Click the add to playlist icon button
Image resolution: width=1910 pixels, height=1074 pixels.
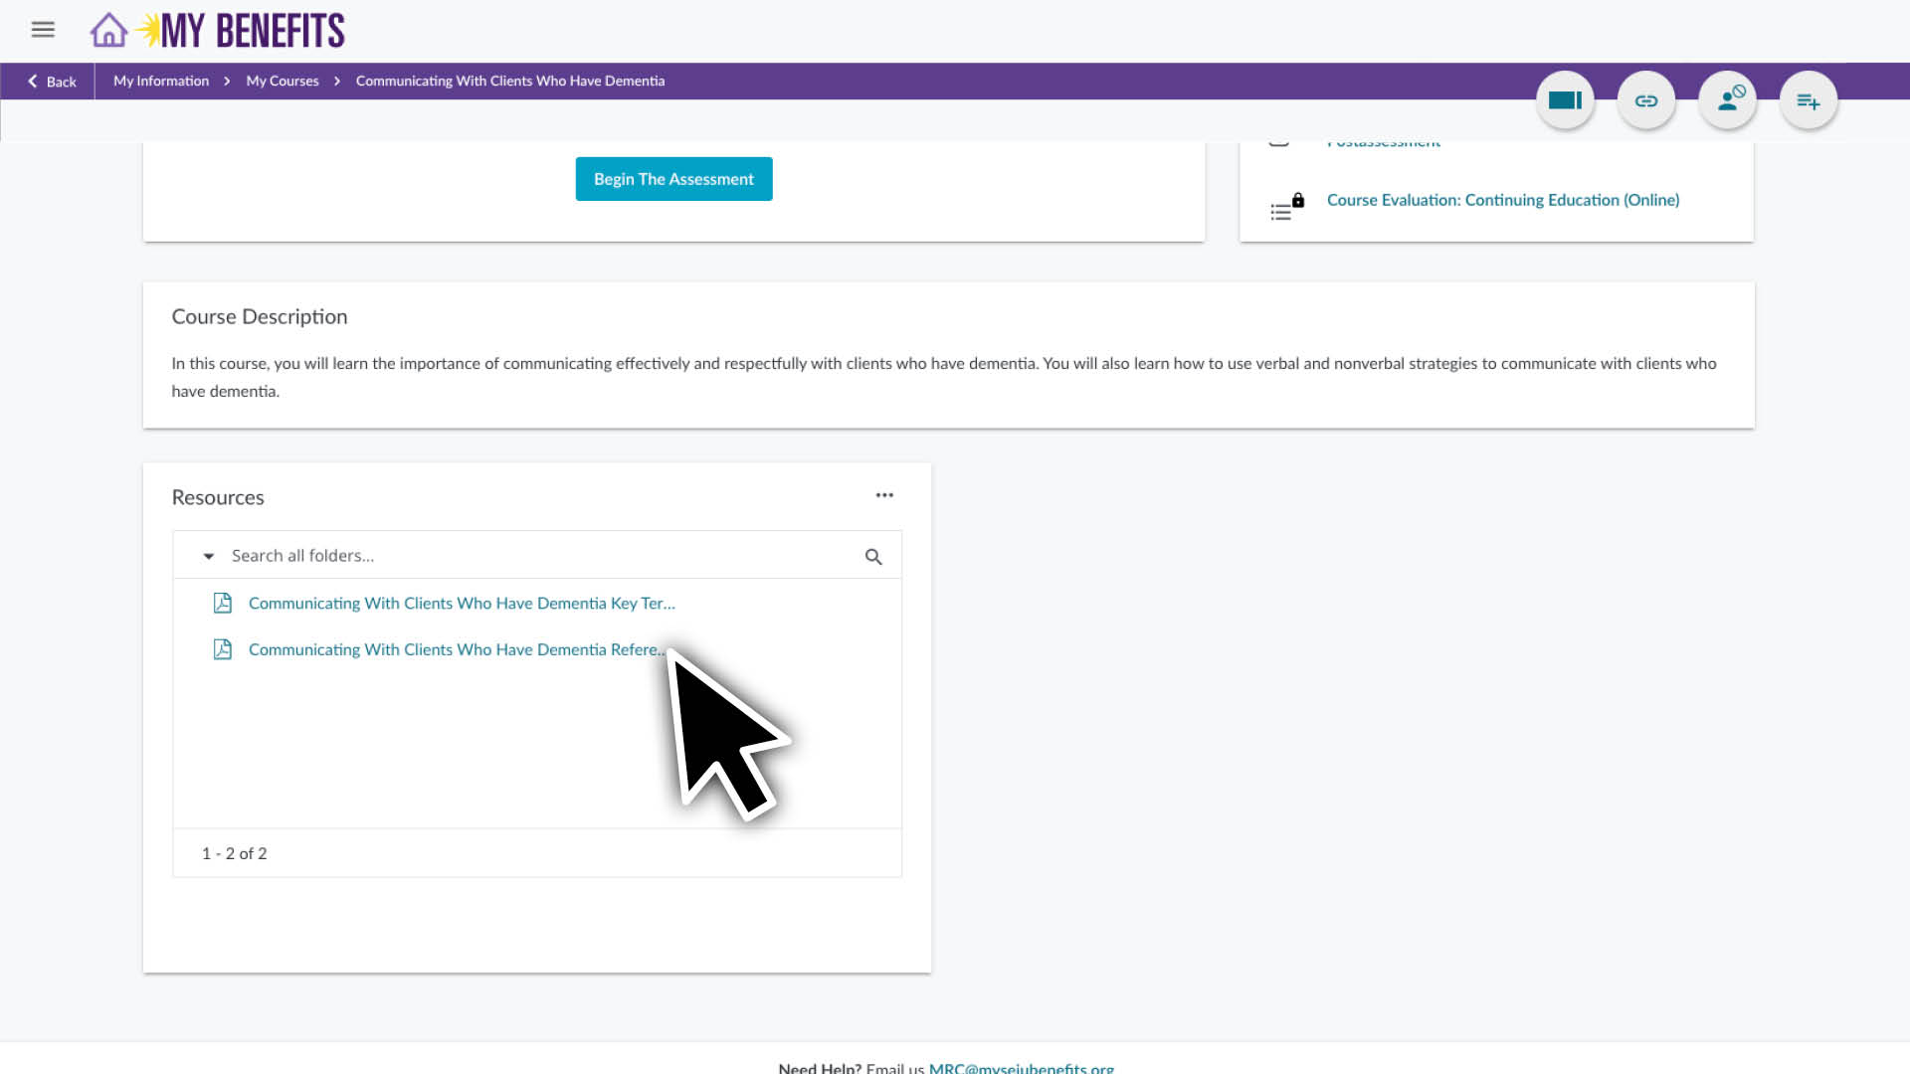[x=1809, y=100]
